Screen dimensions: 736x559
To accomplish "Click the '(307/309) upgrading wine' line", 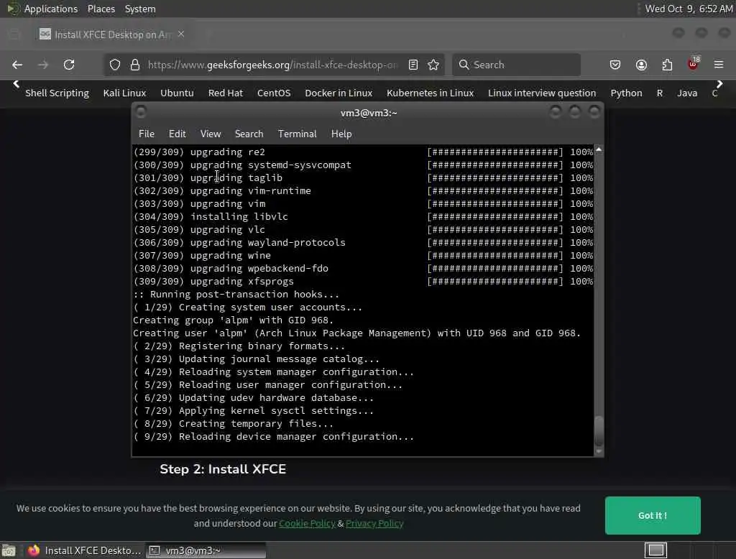I will (x=202, y=255).
